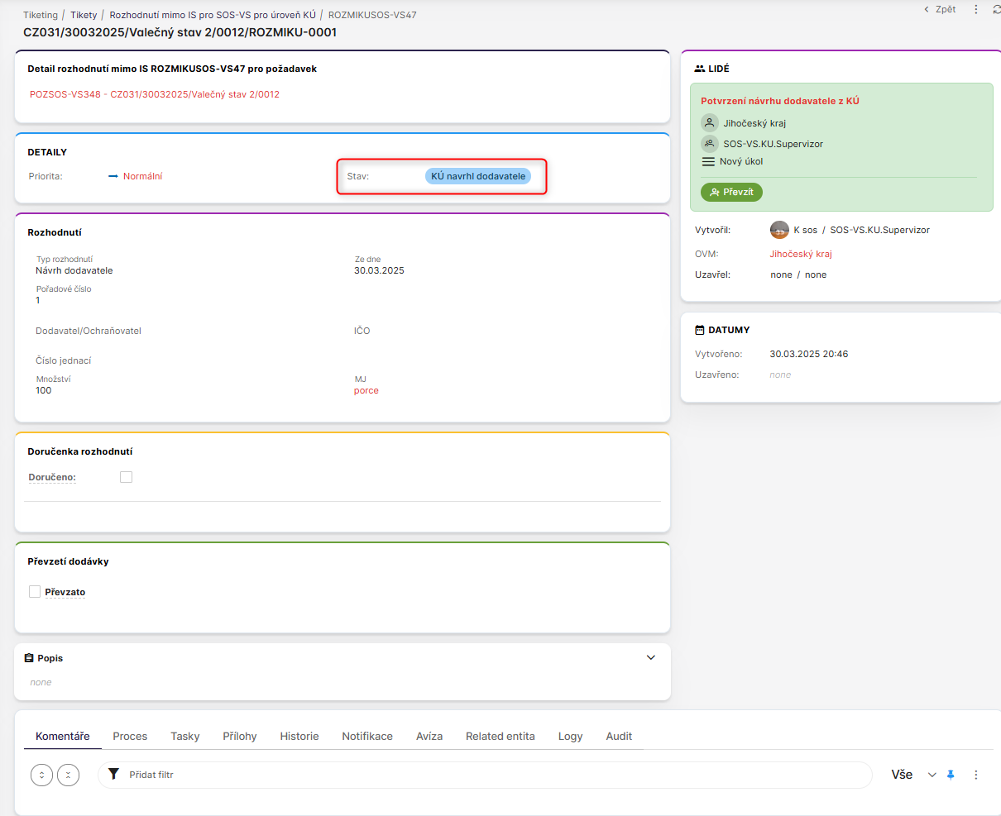1001x816 pixels.
Task: Switch to the Historie tab
Action: (x=299, y=736)
